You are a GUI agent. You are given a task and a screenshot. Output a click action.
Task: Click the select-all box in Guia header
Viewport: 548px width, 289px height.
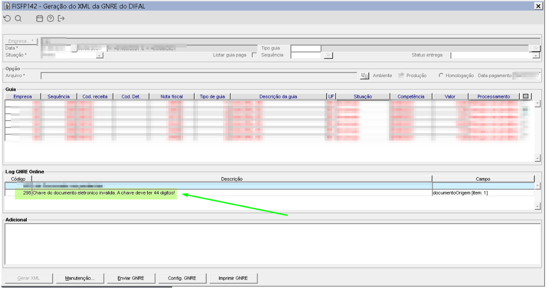click(526, 96)
